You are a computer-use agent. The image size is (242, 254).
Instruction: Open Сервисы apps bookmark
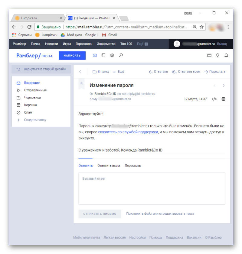click(x=22, y=35)
